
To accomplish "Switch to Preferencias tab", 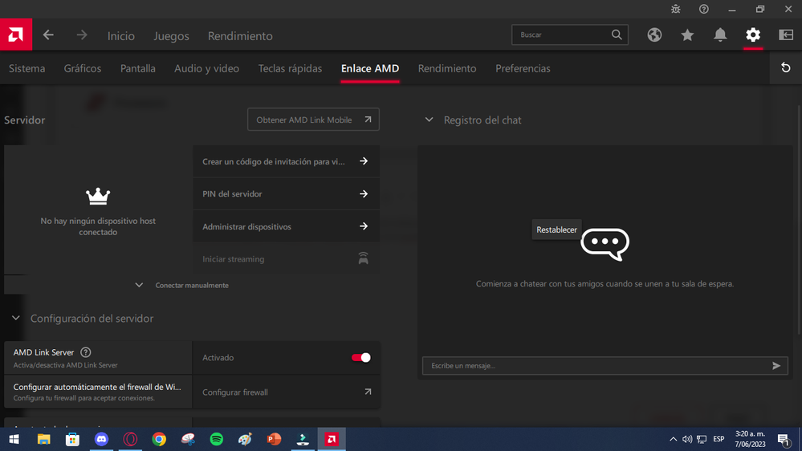I will coord(523,68).
